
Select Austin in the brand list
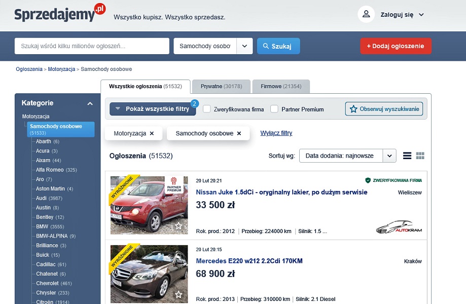[48, 208]
